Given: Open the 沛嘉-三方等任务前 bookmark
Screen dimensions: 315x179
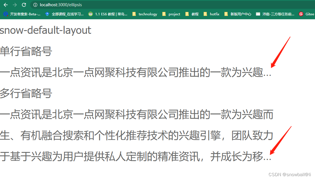Looking at the screenshot, I should [x=275, y=14].
